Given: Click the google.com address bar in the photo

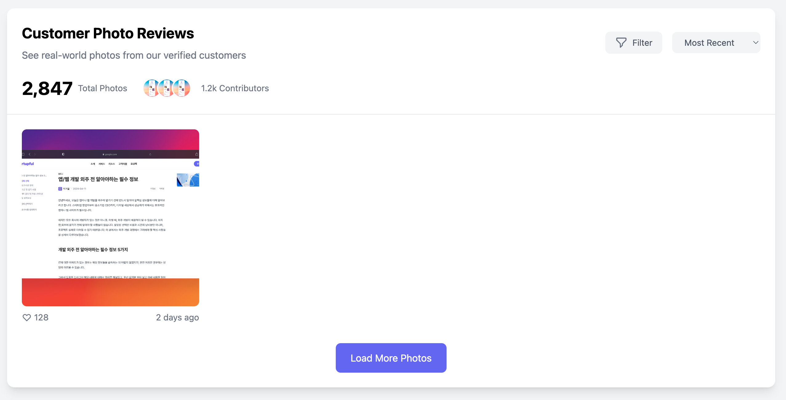Looking at the screenshot, I should 110,154.
